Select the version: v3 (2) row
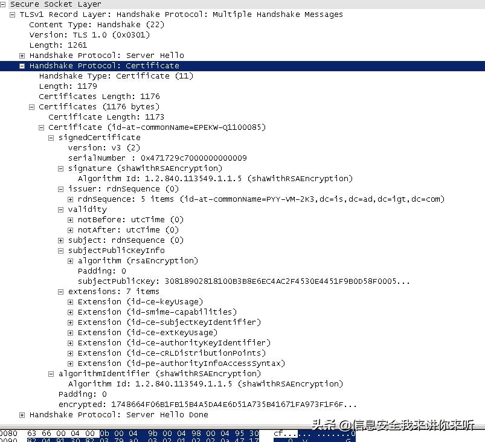 pyautogui.click(x=104, y=148)
